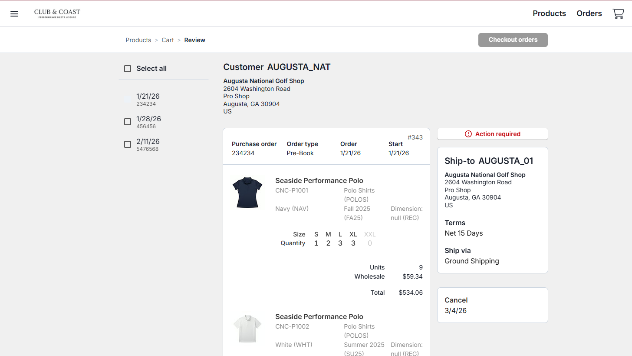Navigate to Cart breadcrumb link
The height and width of the screenshot is (356, 632).
tap(168, 40)
